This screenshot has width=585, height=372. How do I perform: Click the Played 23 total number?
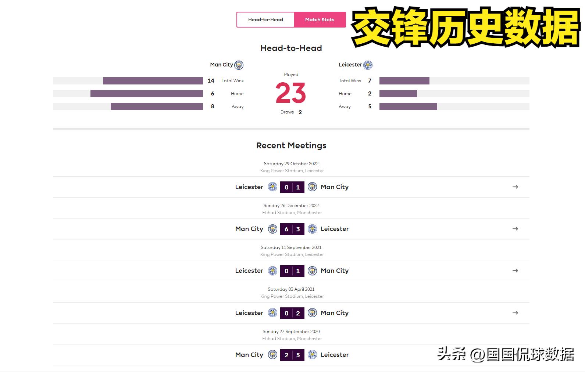291,93
